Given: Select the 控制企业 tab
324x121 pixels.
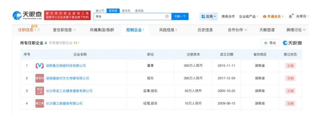Looking at the screenshot, I should pos(135,30).
